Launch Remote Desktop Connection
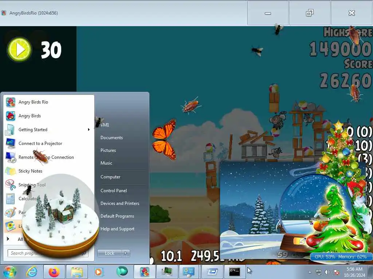373x279 pixels. click(x=49, y=157)
